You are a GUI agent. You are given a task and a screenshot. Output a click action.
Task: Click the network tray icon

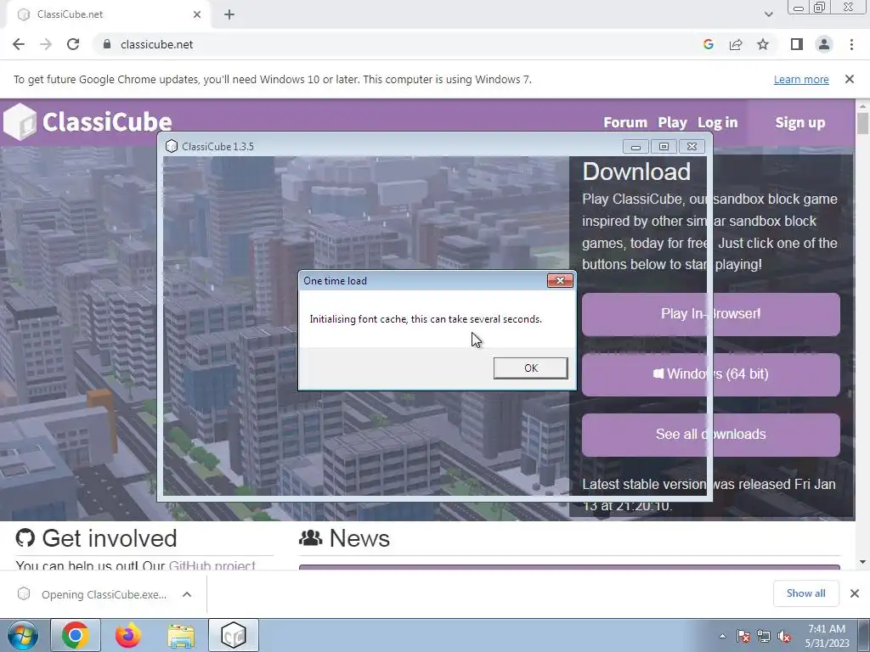coord(764,637)
